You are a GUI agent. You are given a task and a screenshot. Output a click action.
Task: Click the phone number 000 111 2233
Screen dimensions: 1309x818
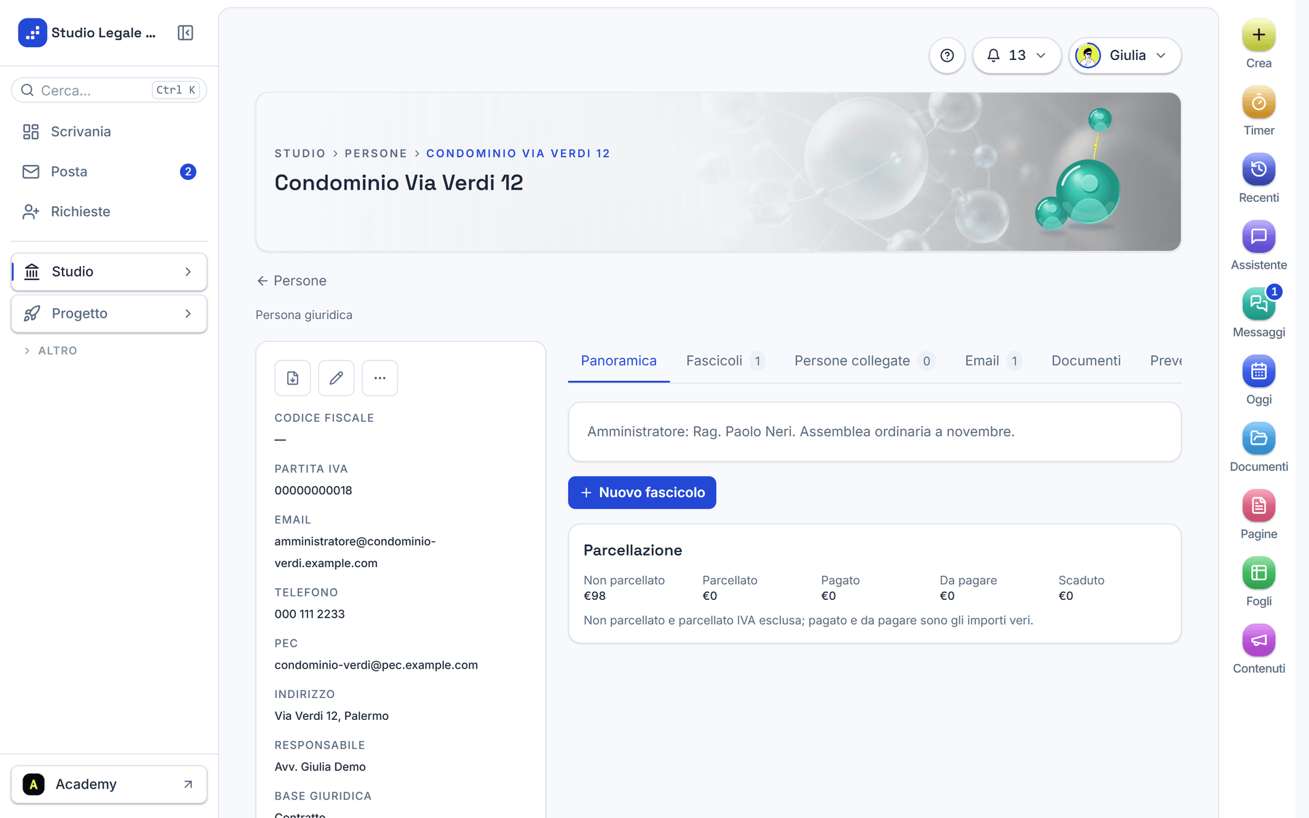tap(310, 614)
